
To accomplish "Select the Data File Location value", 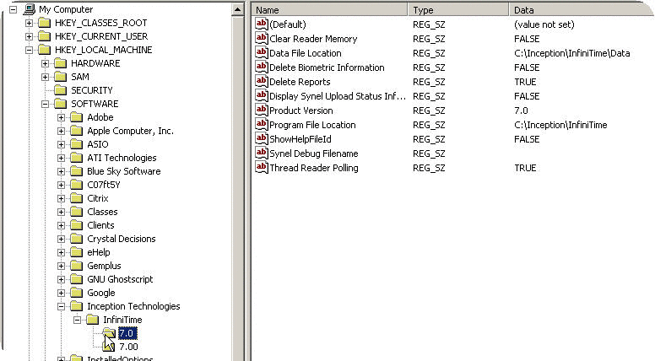I will (x=305, y=53).
